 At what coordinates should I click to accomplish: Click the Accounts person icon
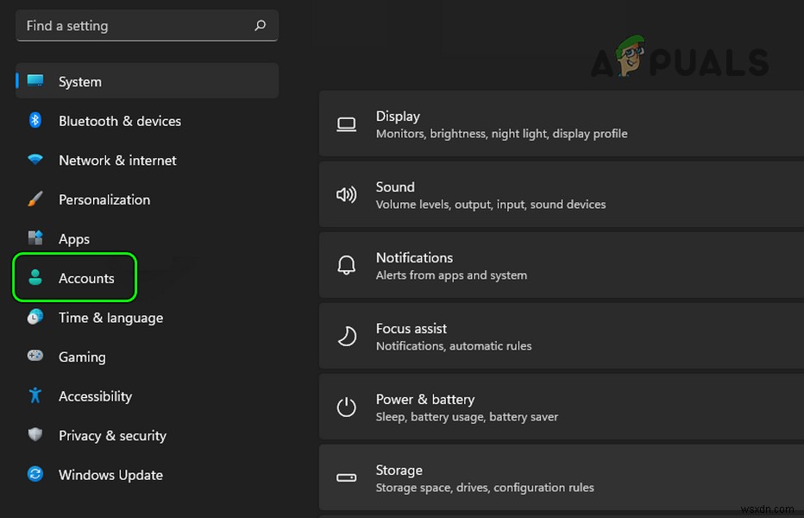35,278
